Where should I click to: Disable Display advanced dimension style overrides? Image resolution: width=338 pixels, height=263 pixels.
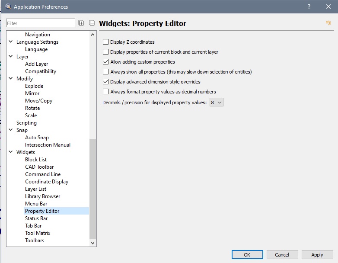click(x=106, y=82)
